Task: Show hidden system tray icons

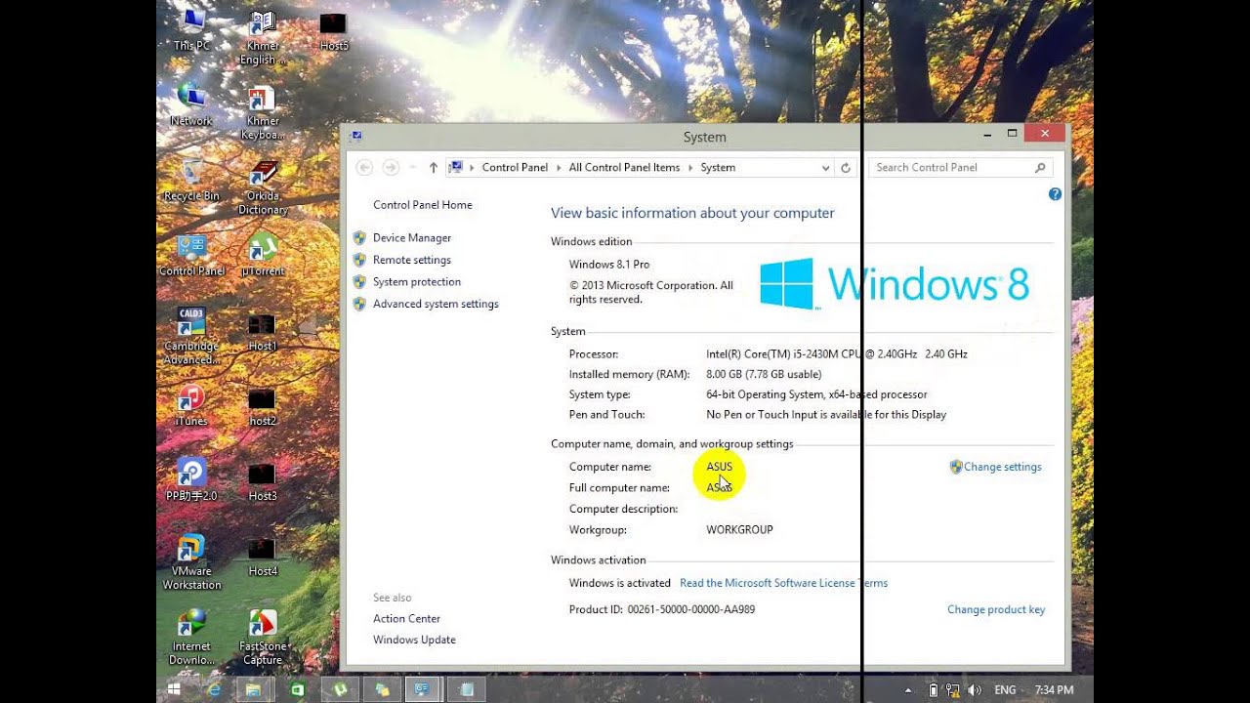Action: click(909, 690)
